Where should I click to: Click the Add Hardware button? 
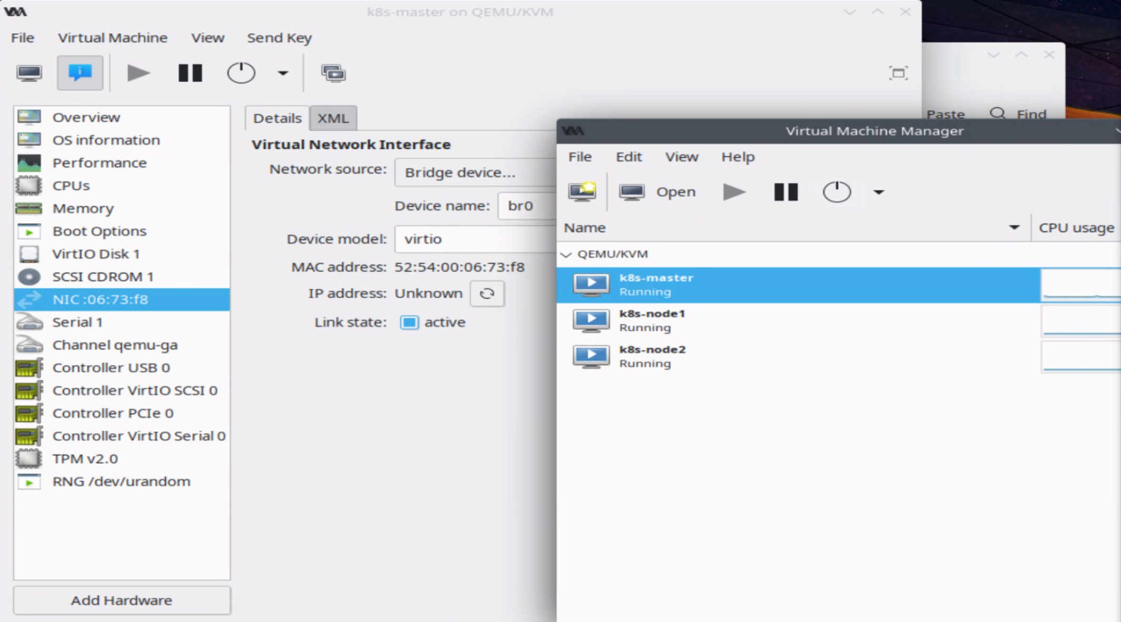pos(122,600)
